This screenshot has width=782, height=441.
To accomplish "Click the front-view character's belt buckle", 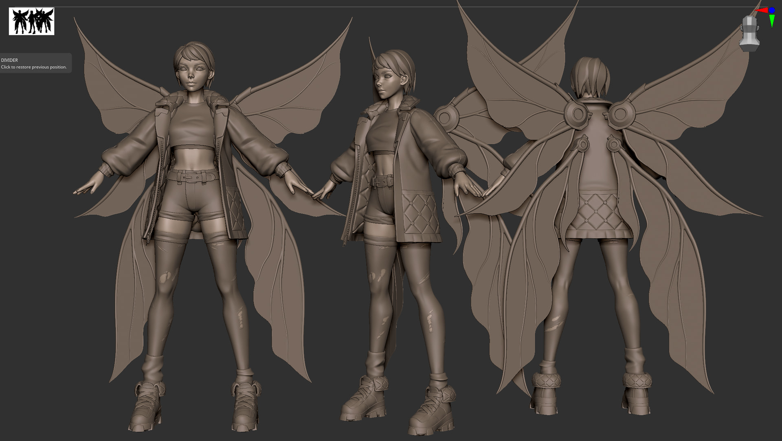I will pos(191,177).
